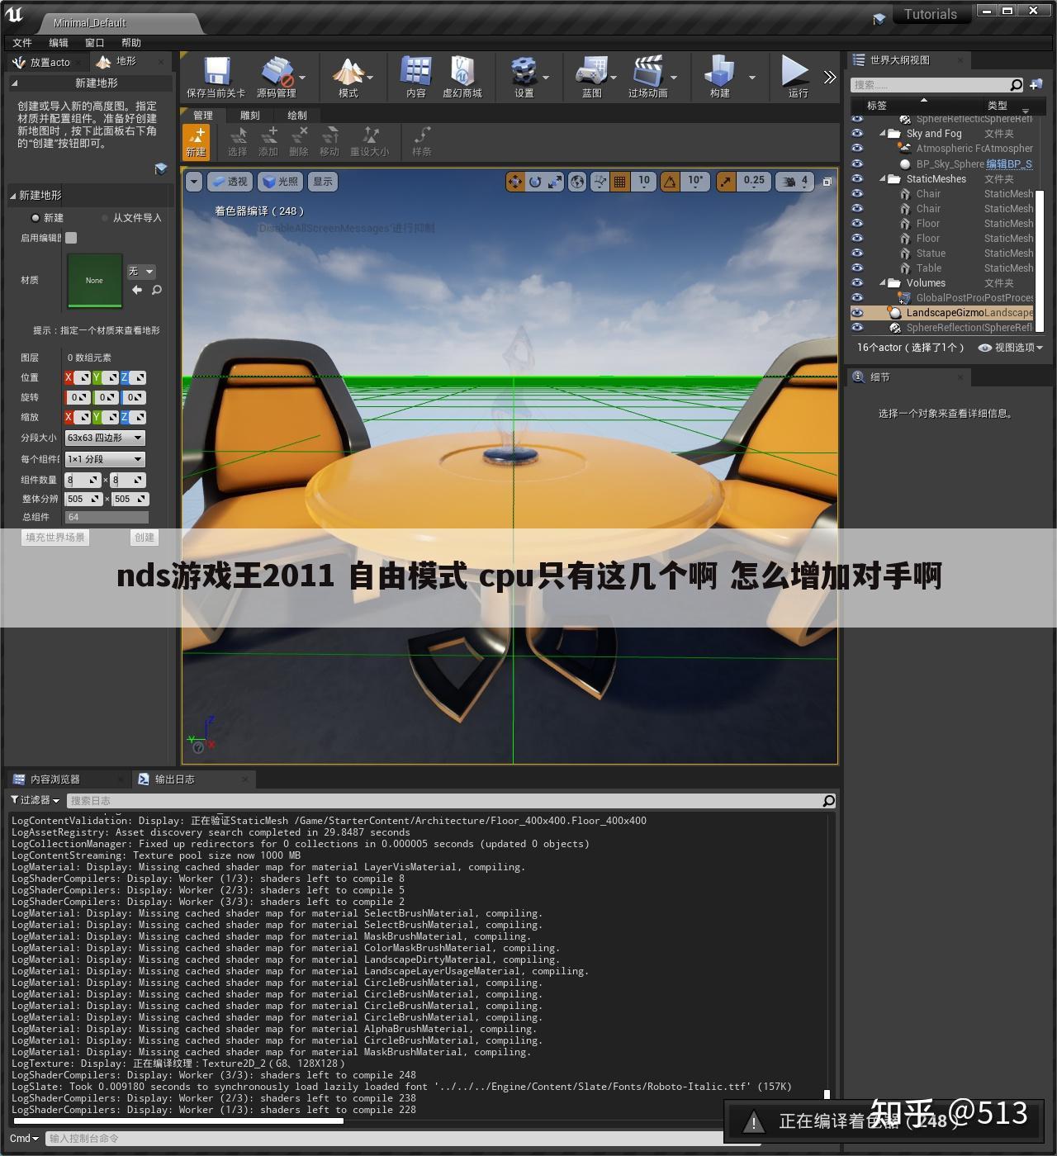The image size is (1057, 1156).
Task: Open the Help (帮助) menu
Action: [x=131, y=43]
